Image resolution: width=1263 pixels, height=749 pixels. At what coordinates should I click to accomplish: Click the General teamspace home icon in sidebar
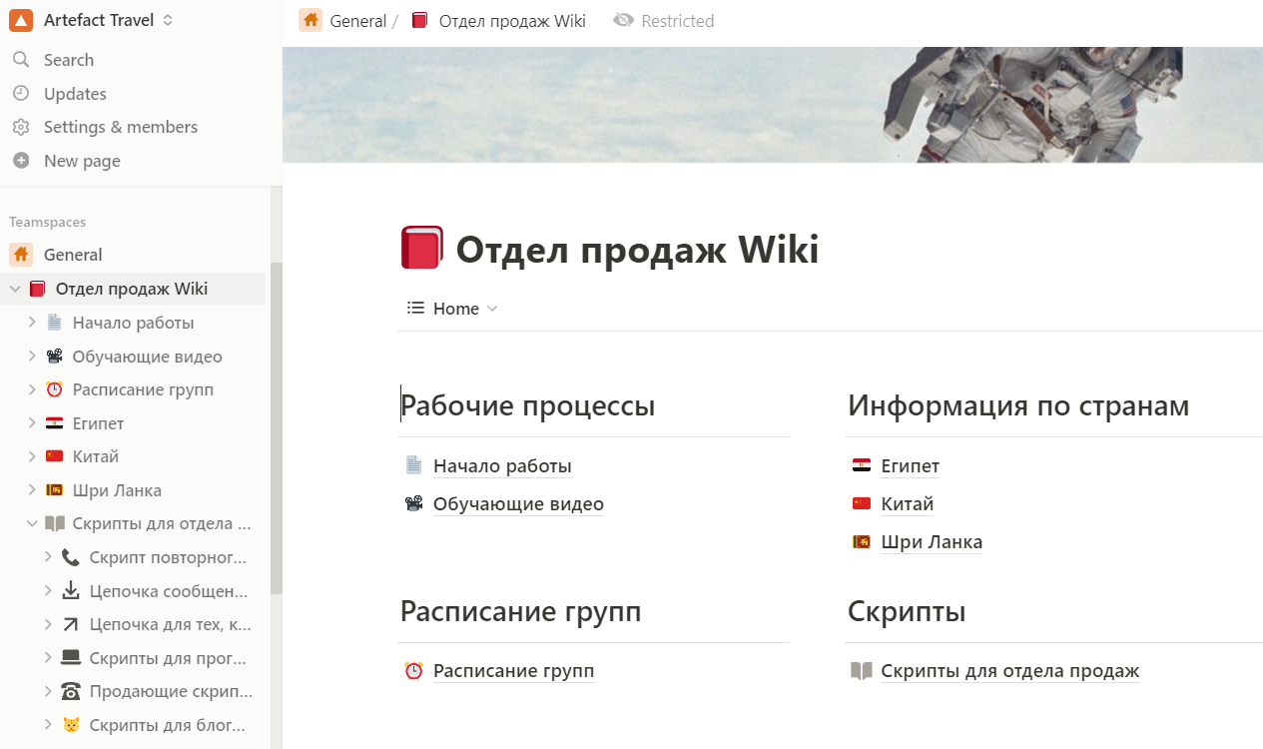(x=21, y=255)
